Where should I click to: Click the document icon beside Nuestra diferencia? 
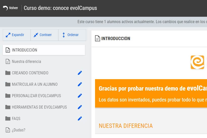click(8, 62)
